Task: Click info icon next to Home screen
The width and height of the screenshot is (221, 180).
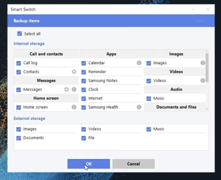Action: click(x=74, y=107)
